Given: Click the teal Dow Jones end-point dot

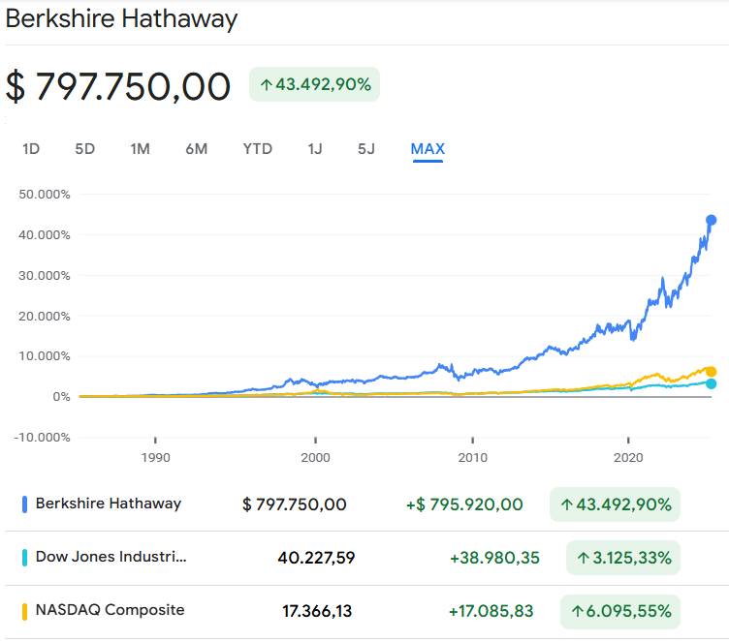Looking at the screenshot, I should [x=711, y=383].
